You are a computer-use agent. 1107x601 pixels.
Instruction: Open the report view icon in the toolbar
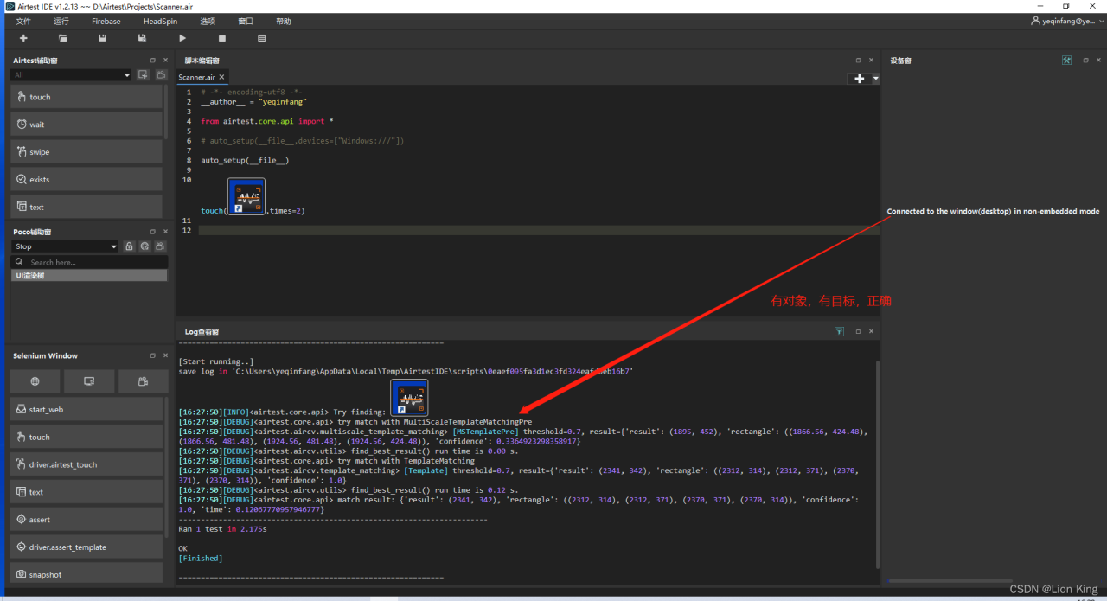point(262,38)
